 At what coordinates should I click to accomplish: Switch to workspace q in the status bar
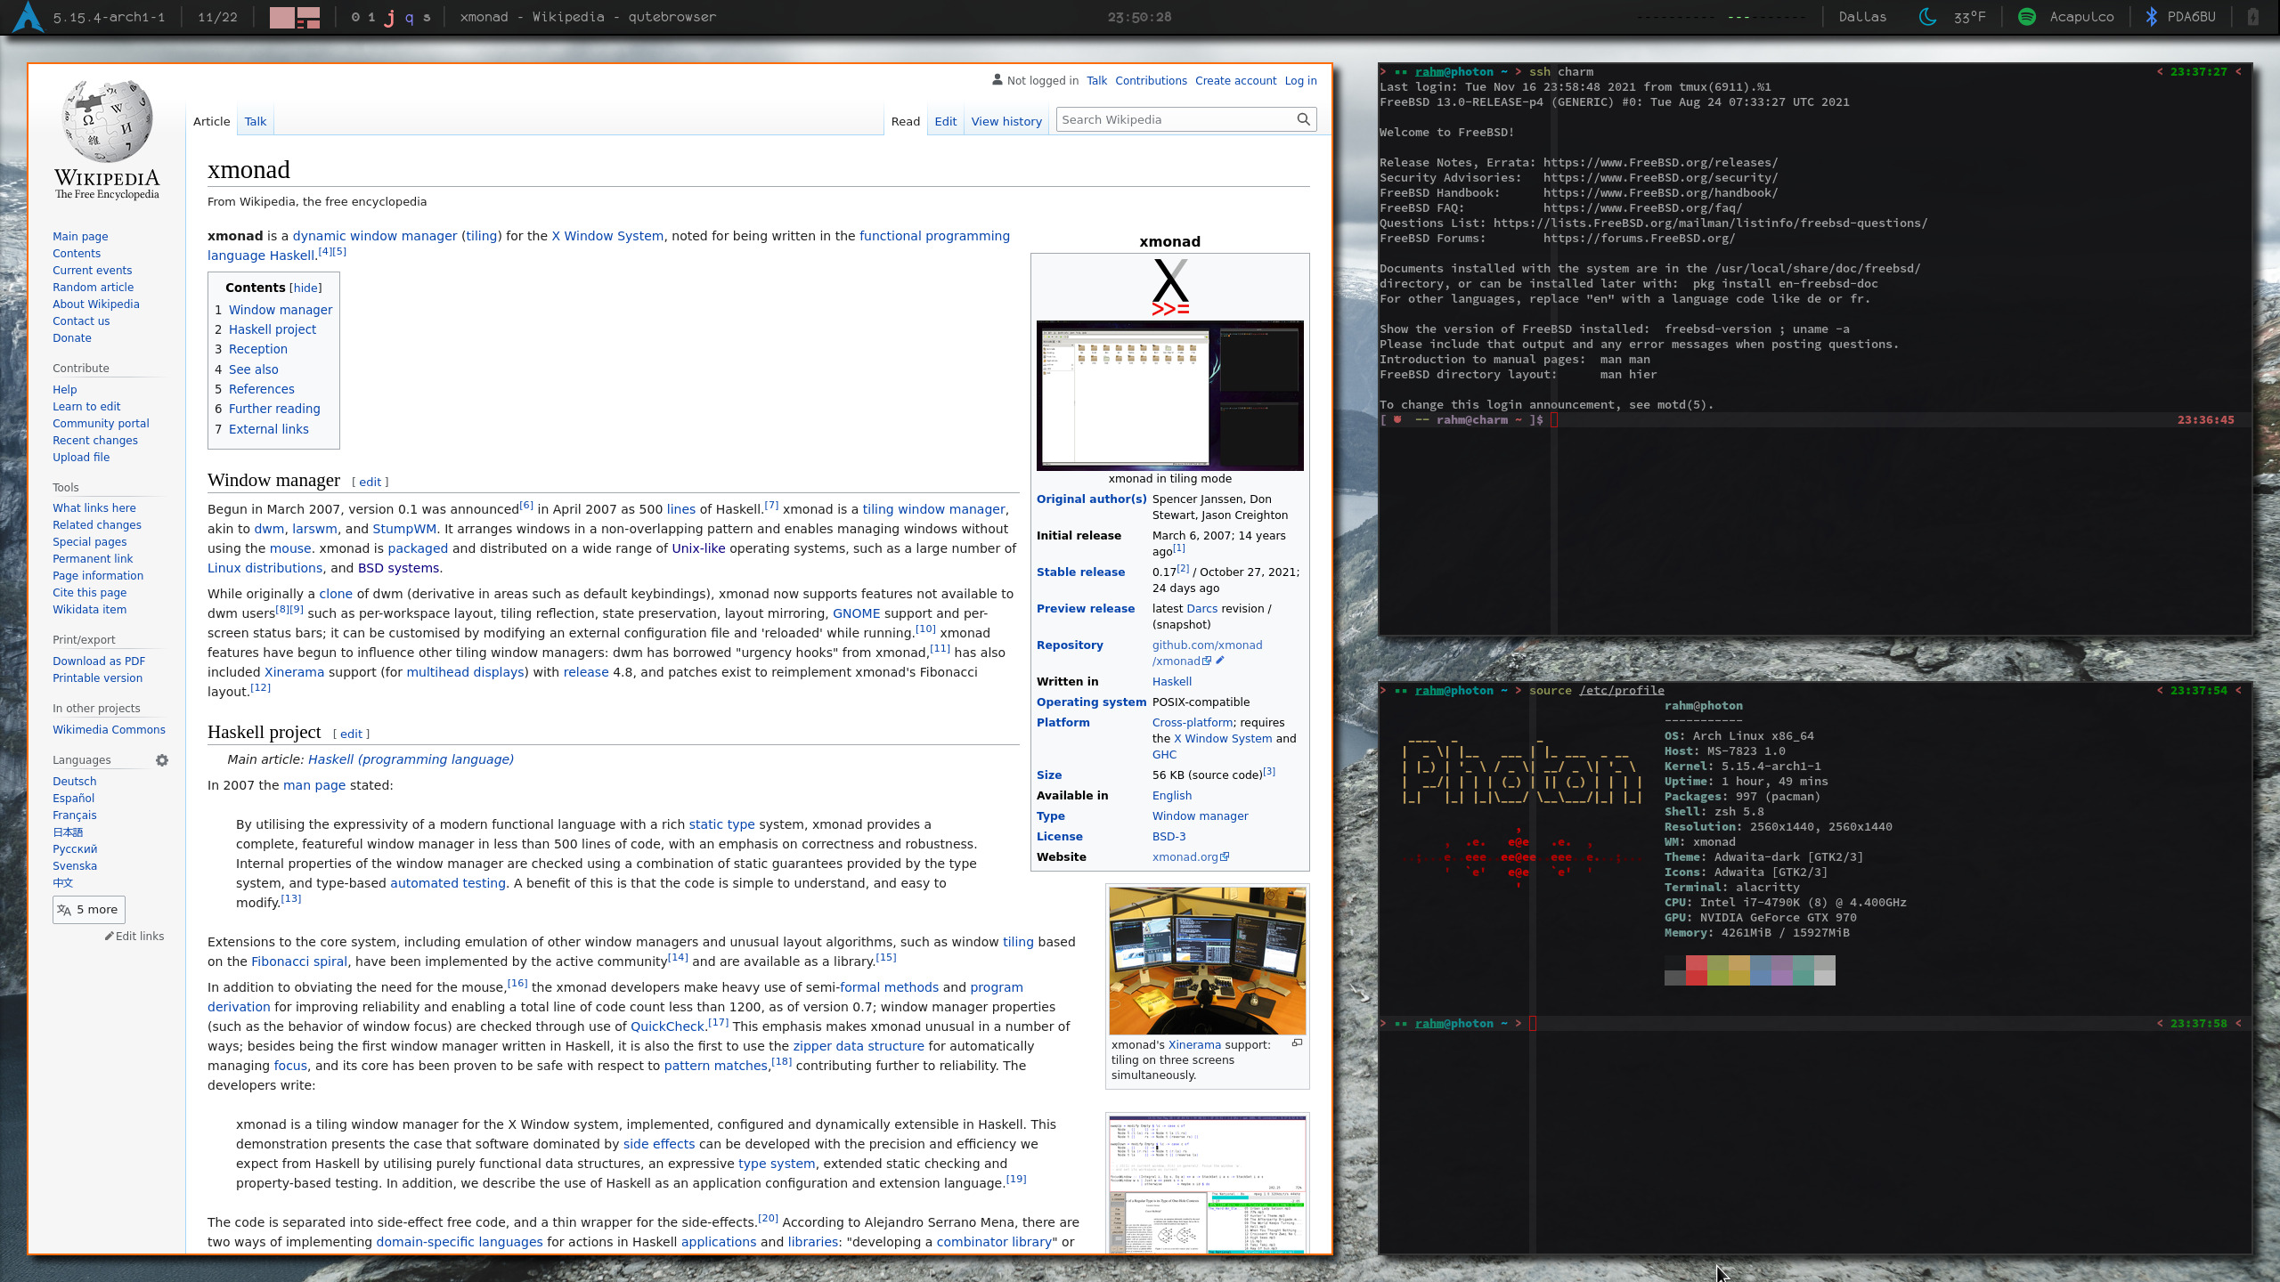[x=410, y=16]
